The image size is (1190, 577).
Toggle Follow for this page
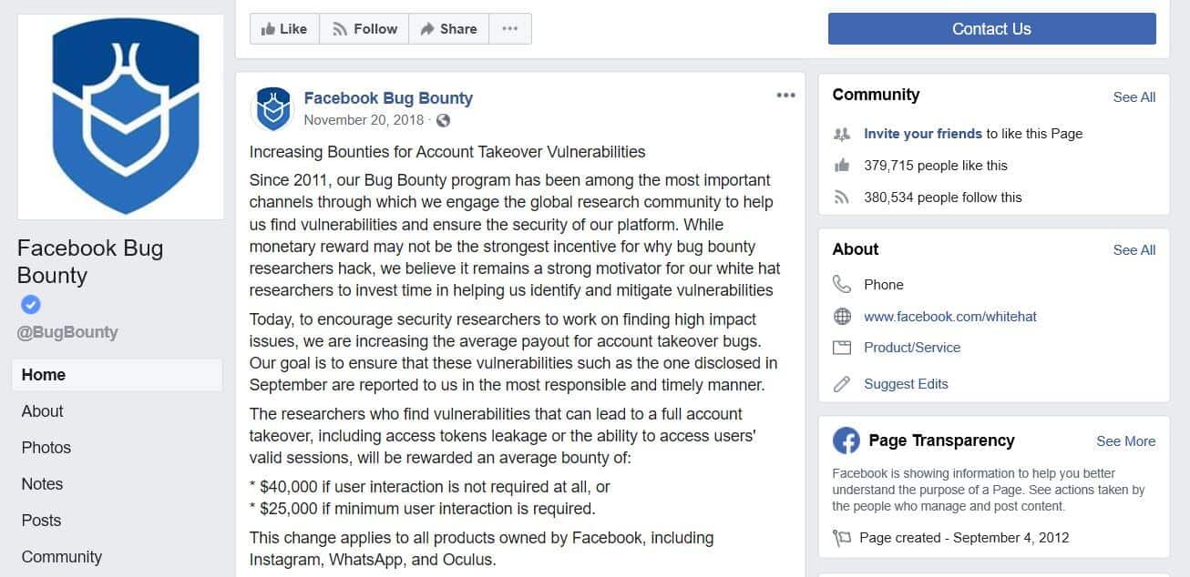coord(364,28)
